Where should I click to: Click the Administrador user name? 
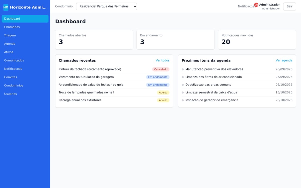(269, 5)
